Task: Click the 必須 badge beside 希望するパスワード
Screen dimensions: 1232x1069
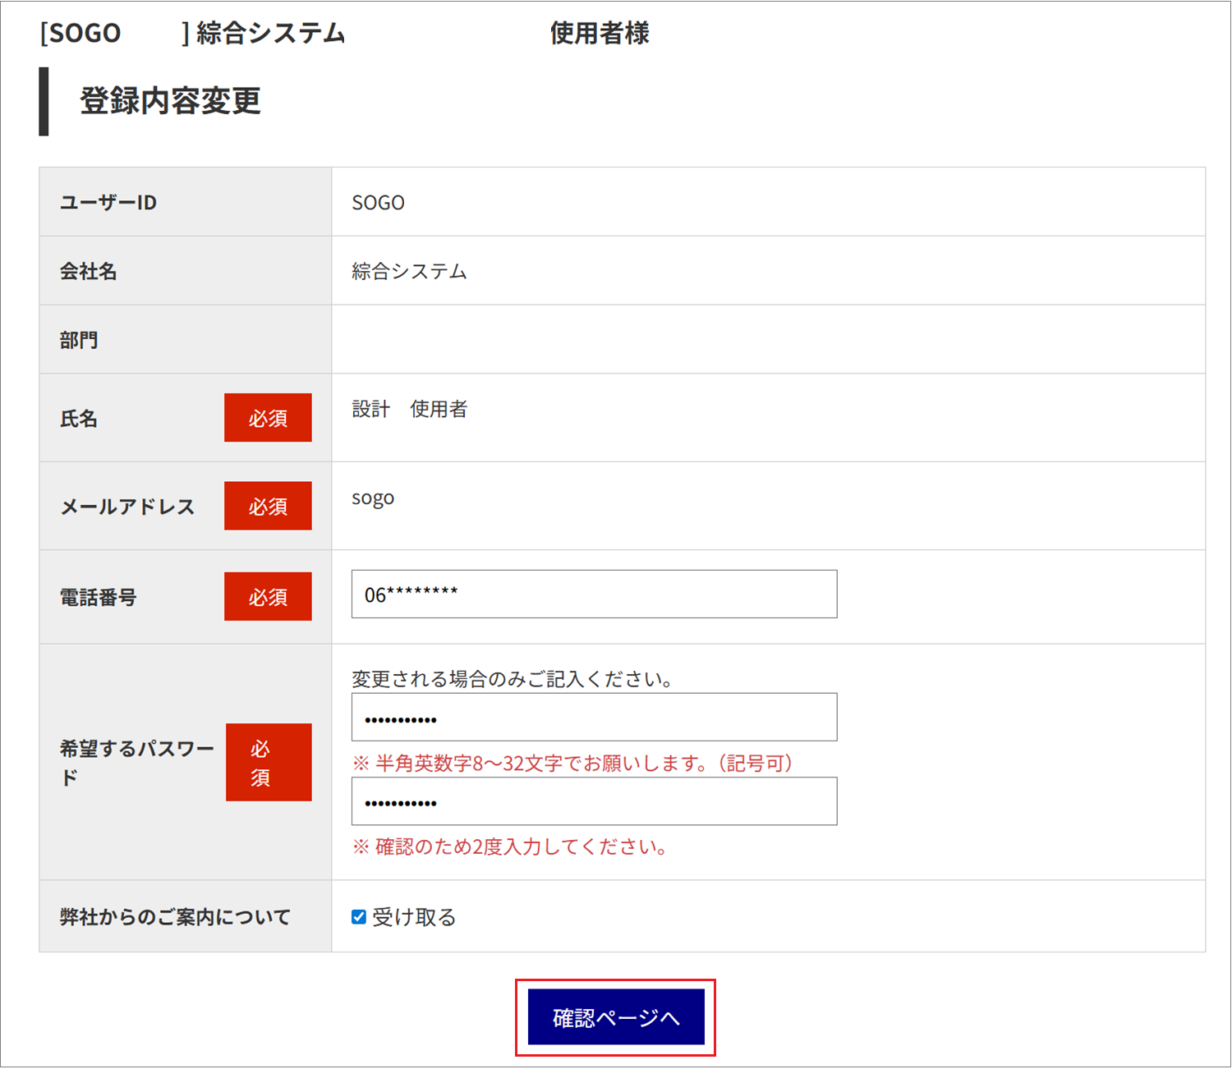Action: click(269, 763)
